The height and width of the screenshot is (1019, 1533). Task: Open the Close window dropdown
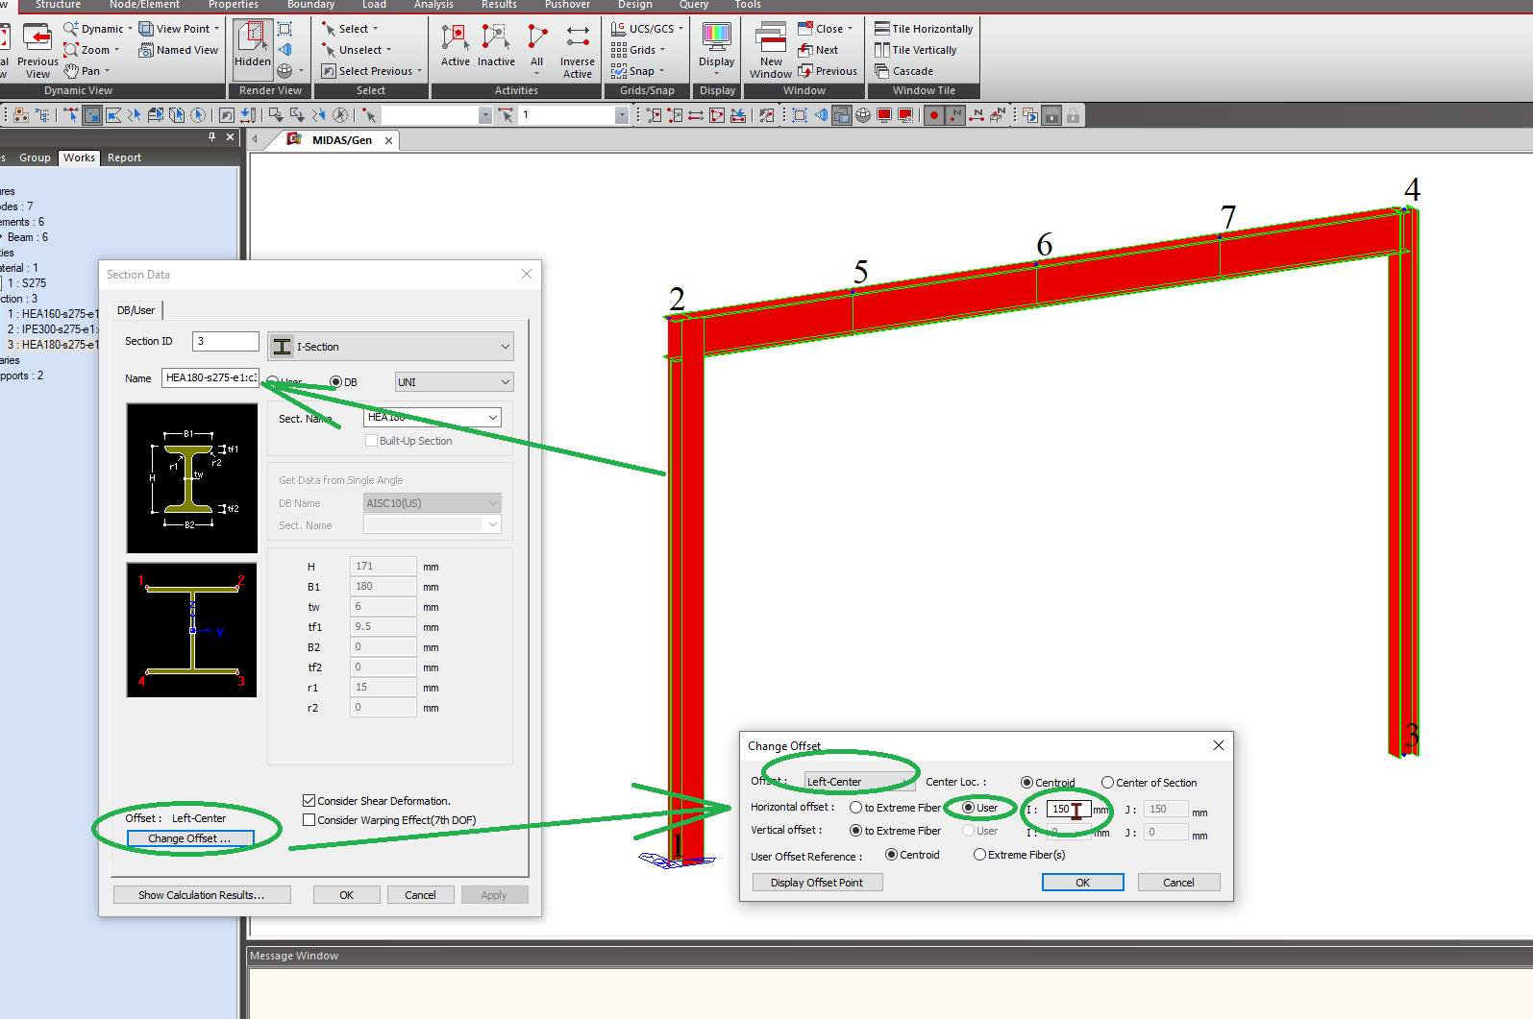click(851, 29)
